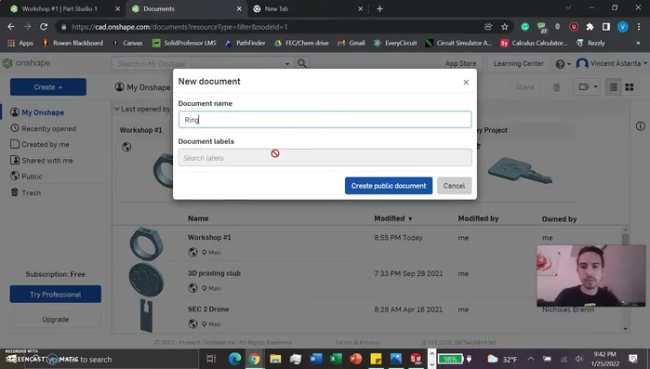The height and width of the screenshot is (369, 650).
Task: Open SolidProfessor LMS bookmark
Action: coord(184,43)
